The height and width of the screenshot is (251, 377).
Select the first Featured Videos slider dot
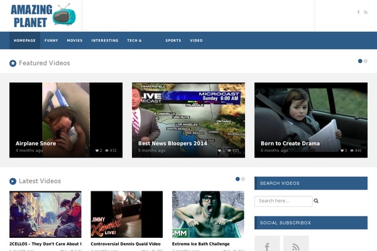pos(360,61)
